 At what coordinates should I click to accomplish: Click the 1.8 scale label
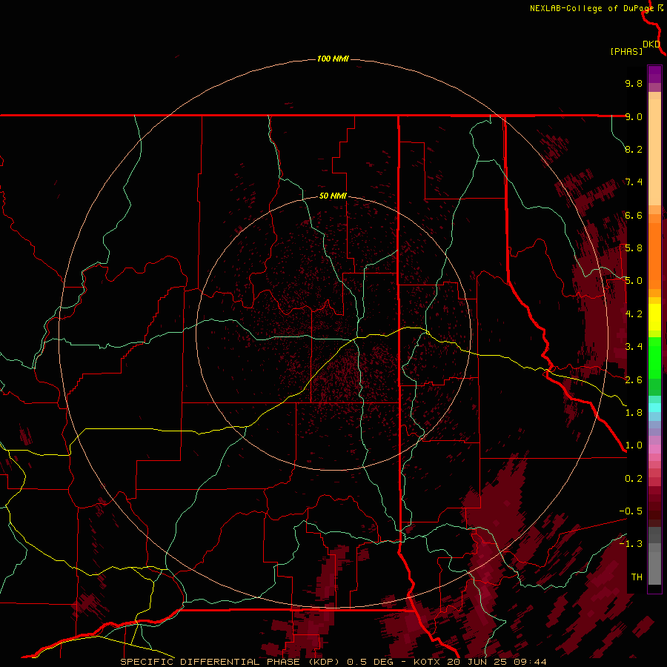tap(634, 413)
